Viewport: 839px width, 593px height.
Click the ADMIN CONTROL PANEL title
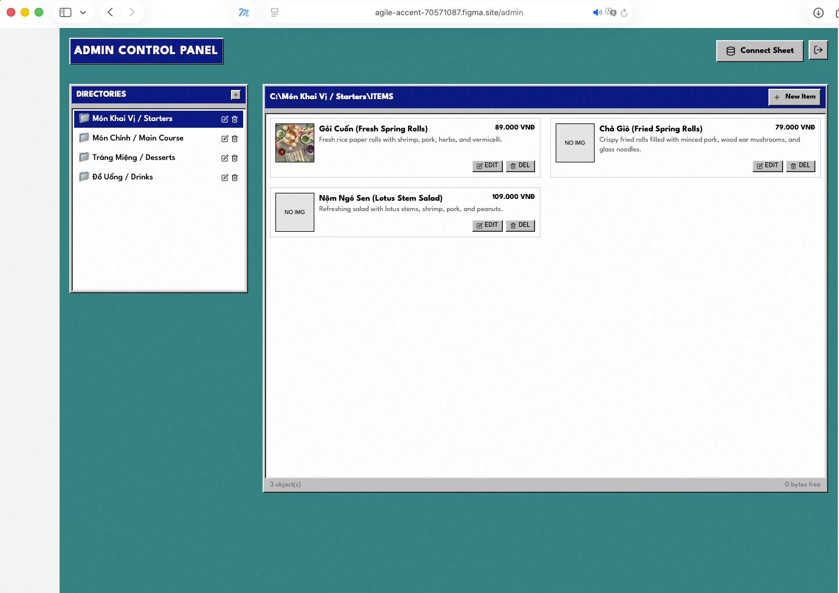[x=146, y=50]
